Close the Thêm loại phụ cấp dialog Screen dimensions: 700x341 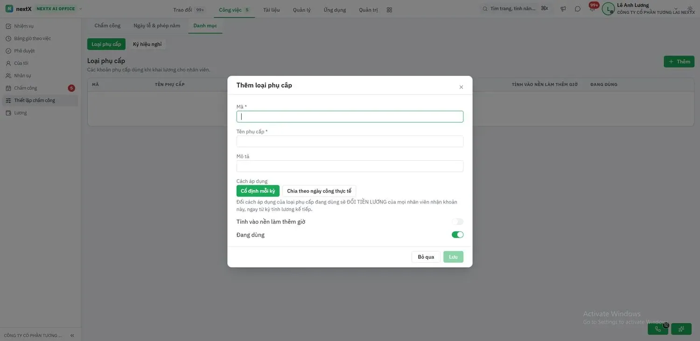click(461, 87)
